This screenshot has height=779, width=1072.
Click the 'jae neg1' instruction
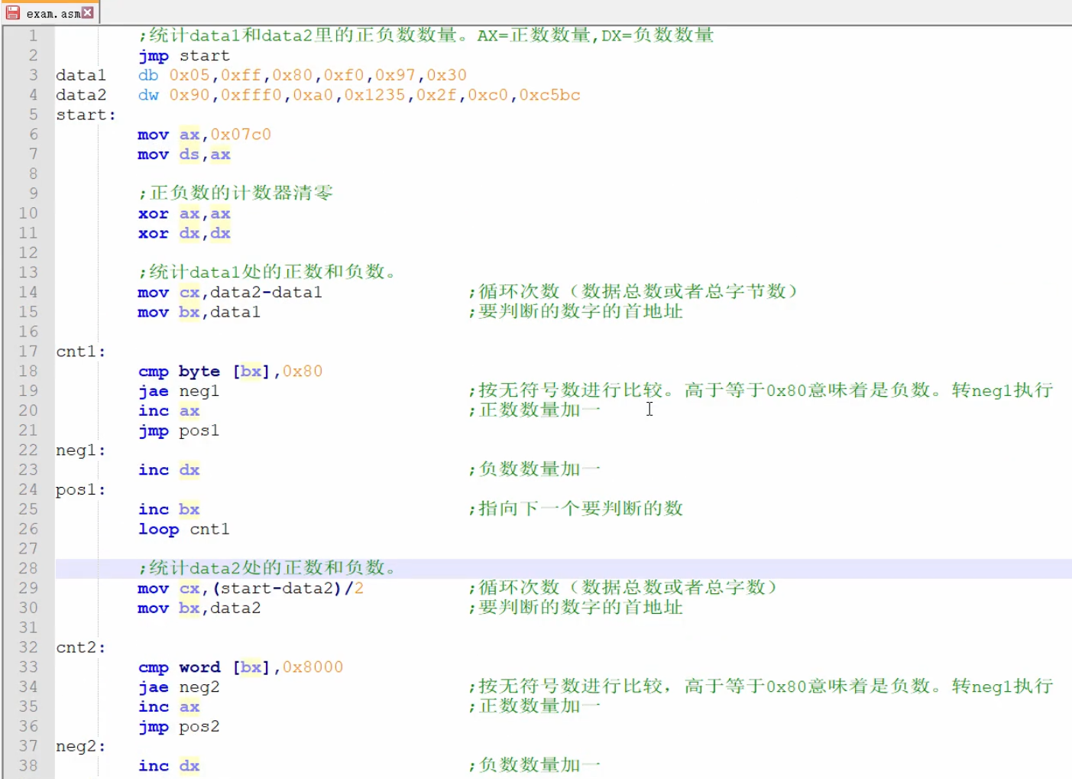(x=179, y=391)
